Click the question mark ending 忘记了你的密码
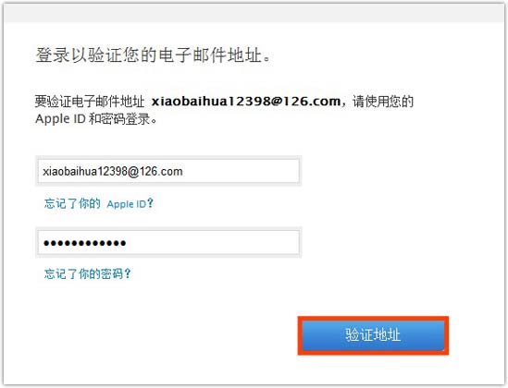Viewport: 508px width, 388px height. coord(128,273)
